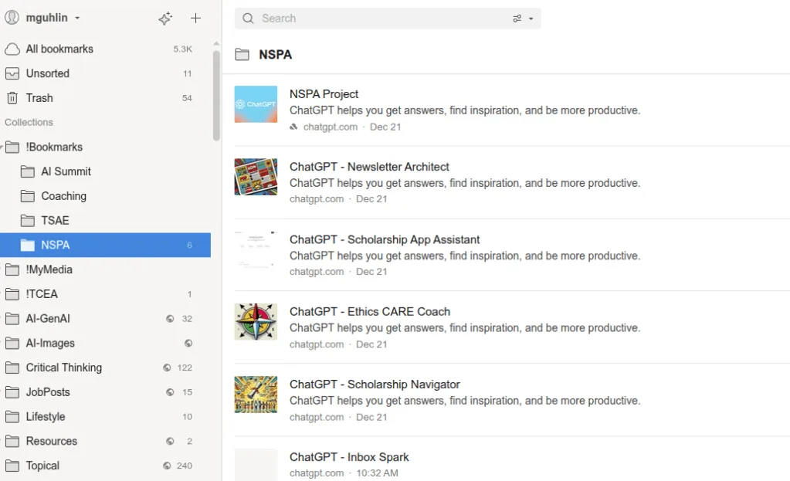This screenshot has width=790, height=481.
Task: Open the Unsorted collection
Action: click(x=105, y=73)
